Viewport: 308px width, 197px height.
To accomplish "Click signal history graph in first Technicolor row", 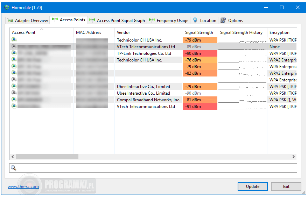I will click(243, 40).
